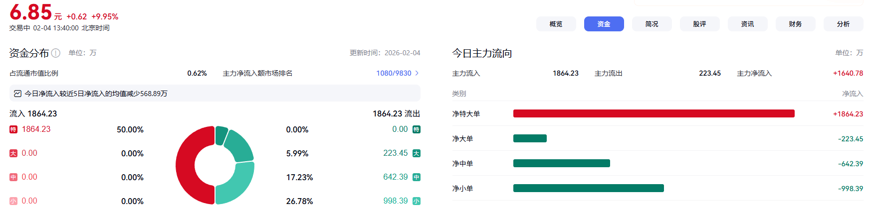Click the green 中 outflow badge icon
This screenshot has width=871, height=213.
(417, 177)
